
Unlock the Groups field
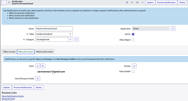coord(134,66)
